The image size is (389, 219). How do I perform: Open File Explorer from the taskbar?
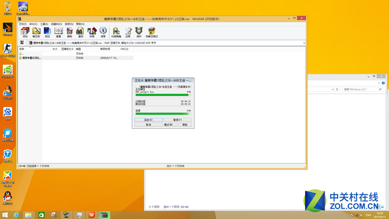click(29, 215)
